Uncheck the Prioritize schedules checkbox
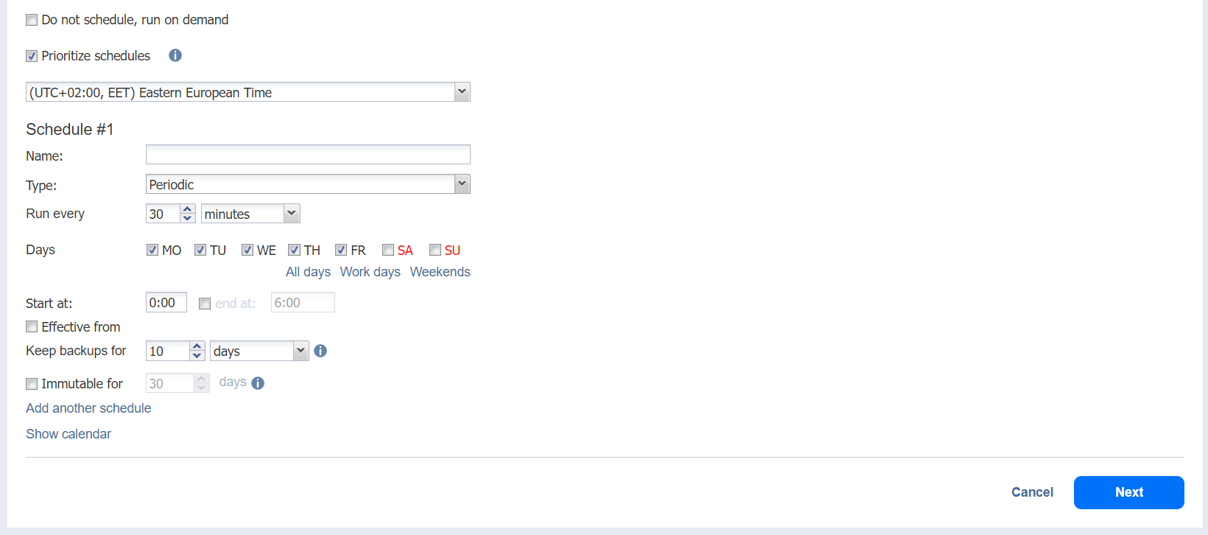This screenshot has width=1208, height=535. pos(32,56)
